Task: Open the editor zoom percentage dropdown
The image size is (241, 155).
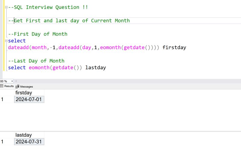Action: point(12,81)
